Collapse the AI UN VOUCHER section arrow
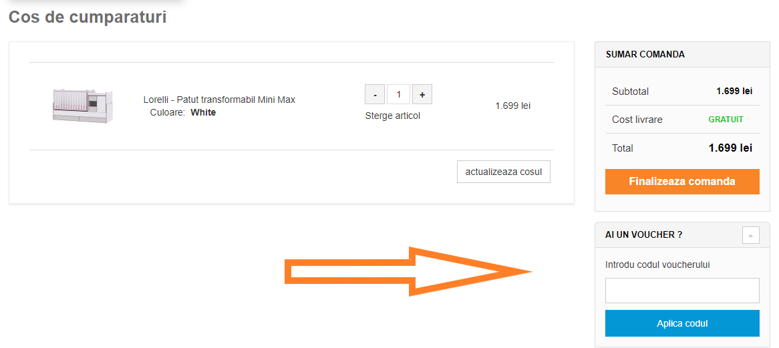 (x=750, y=235)
